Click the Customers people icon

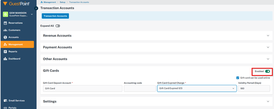pos(5,30)
